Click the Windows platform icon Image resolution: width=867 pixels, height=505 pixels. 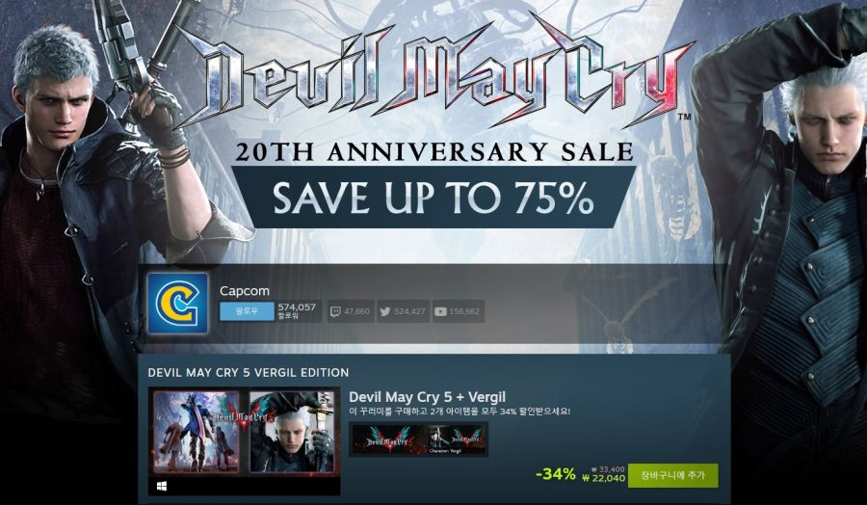click(162, 486)
